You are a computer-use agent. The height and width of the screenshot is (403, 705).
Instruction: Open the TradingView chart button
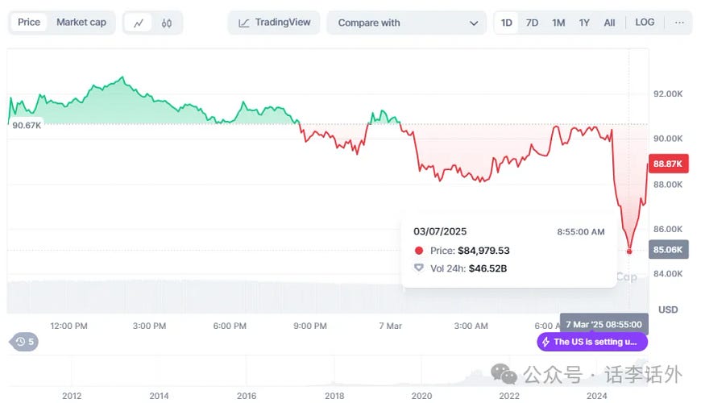(274, 23)
